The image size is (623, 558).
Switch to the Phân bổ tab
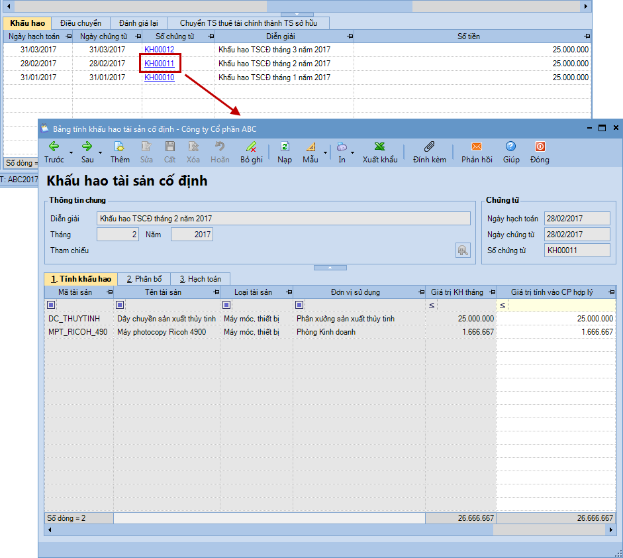pyautogui.click(x=144, y=279)
